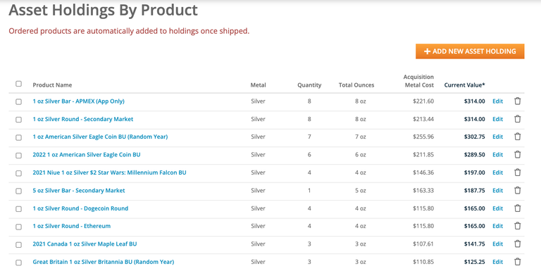Sort by the Current Value column header
The height and width of the screenshot is (276, 541).
click(464, 85)
